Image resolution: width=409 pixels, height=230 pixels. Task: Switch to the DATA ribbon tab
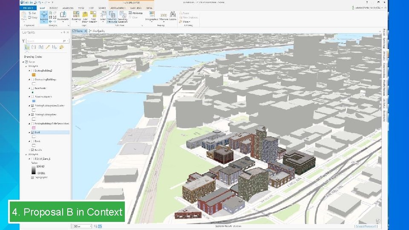[x=149, y=8]
